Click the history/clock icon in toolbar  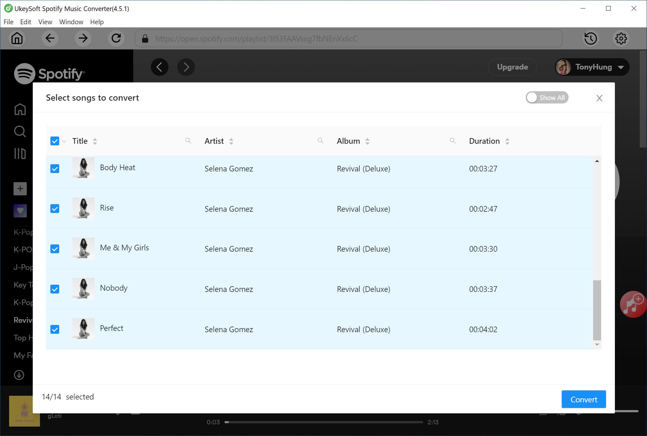(591, 38)
